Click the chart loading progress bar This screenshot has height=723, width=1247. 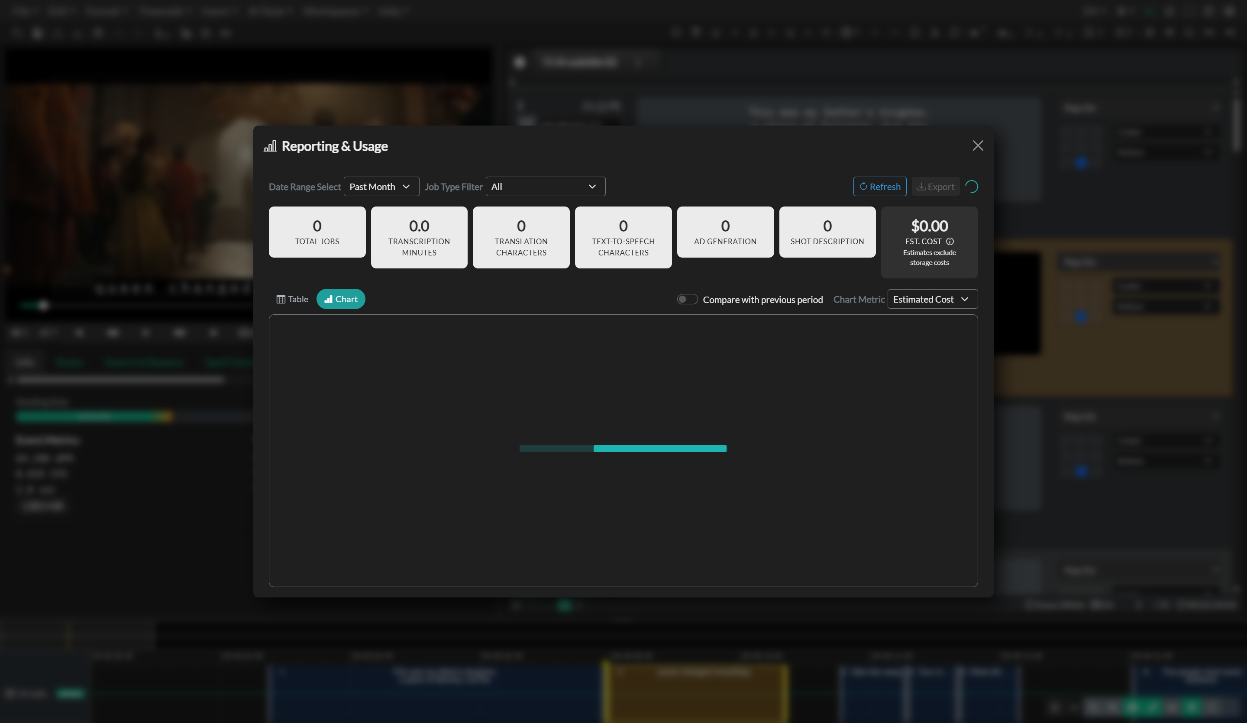coord(623,449)
